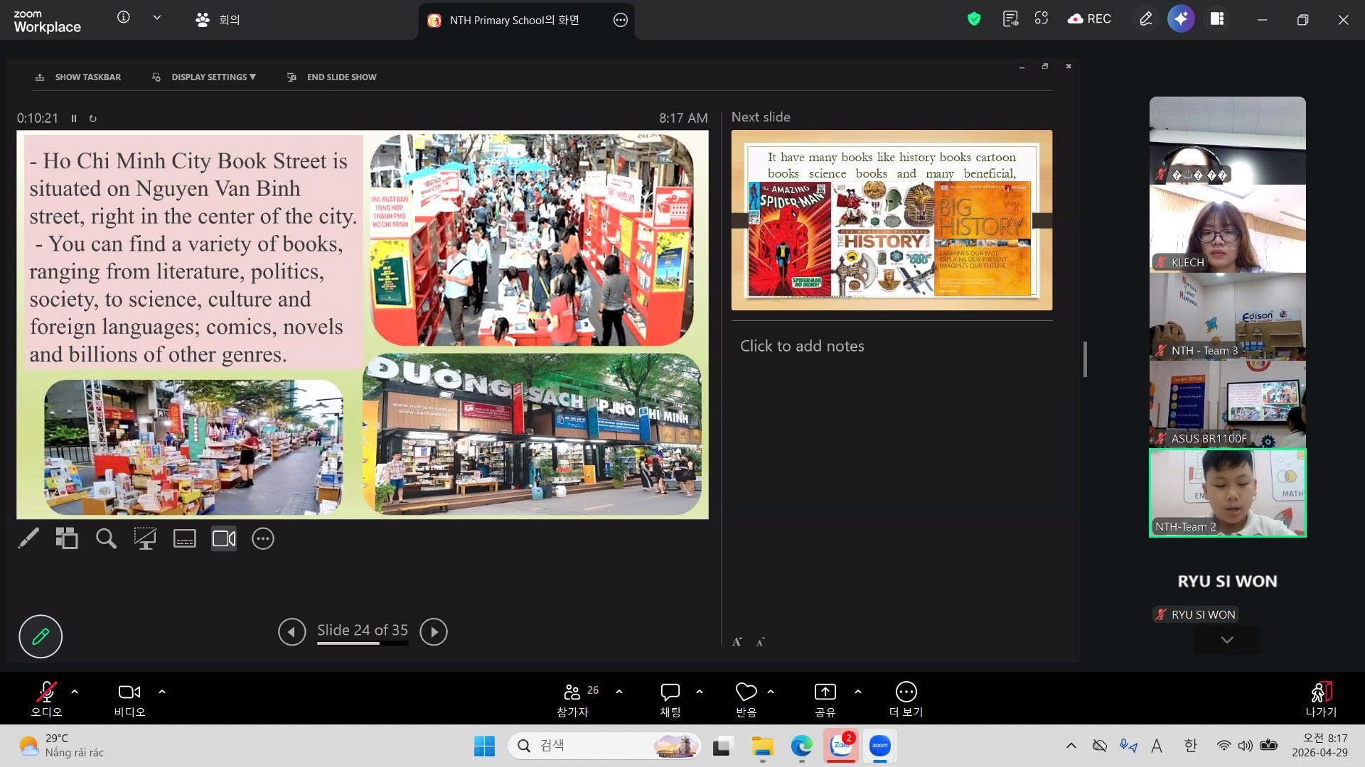Expand the audio options arrow
Screen dimensions: 1365x767
[x=75, y=691]
